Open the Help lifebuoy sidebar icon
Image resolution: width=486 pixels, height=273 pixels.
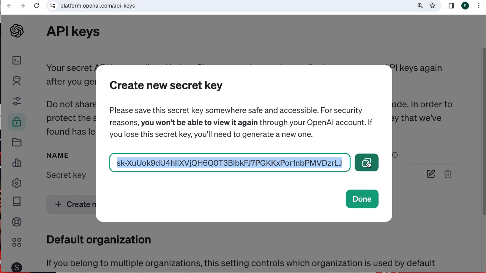pos(17,222)
